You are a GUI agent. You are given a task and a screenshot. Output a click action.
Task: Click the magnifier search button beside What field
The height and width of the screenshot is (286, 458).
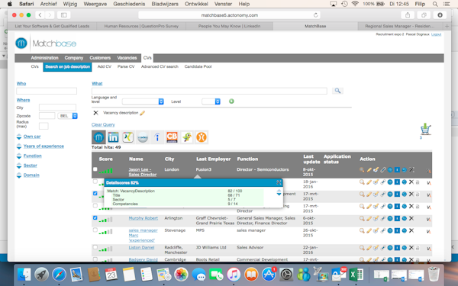pos(337,91)
